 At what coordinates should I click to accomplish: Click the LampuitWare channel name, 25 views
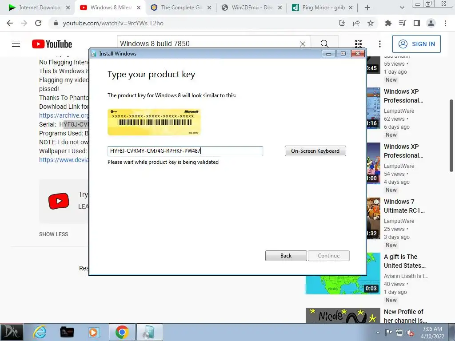point(399,221)
